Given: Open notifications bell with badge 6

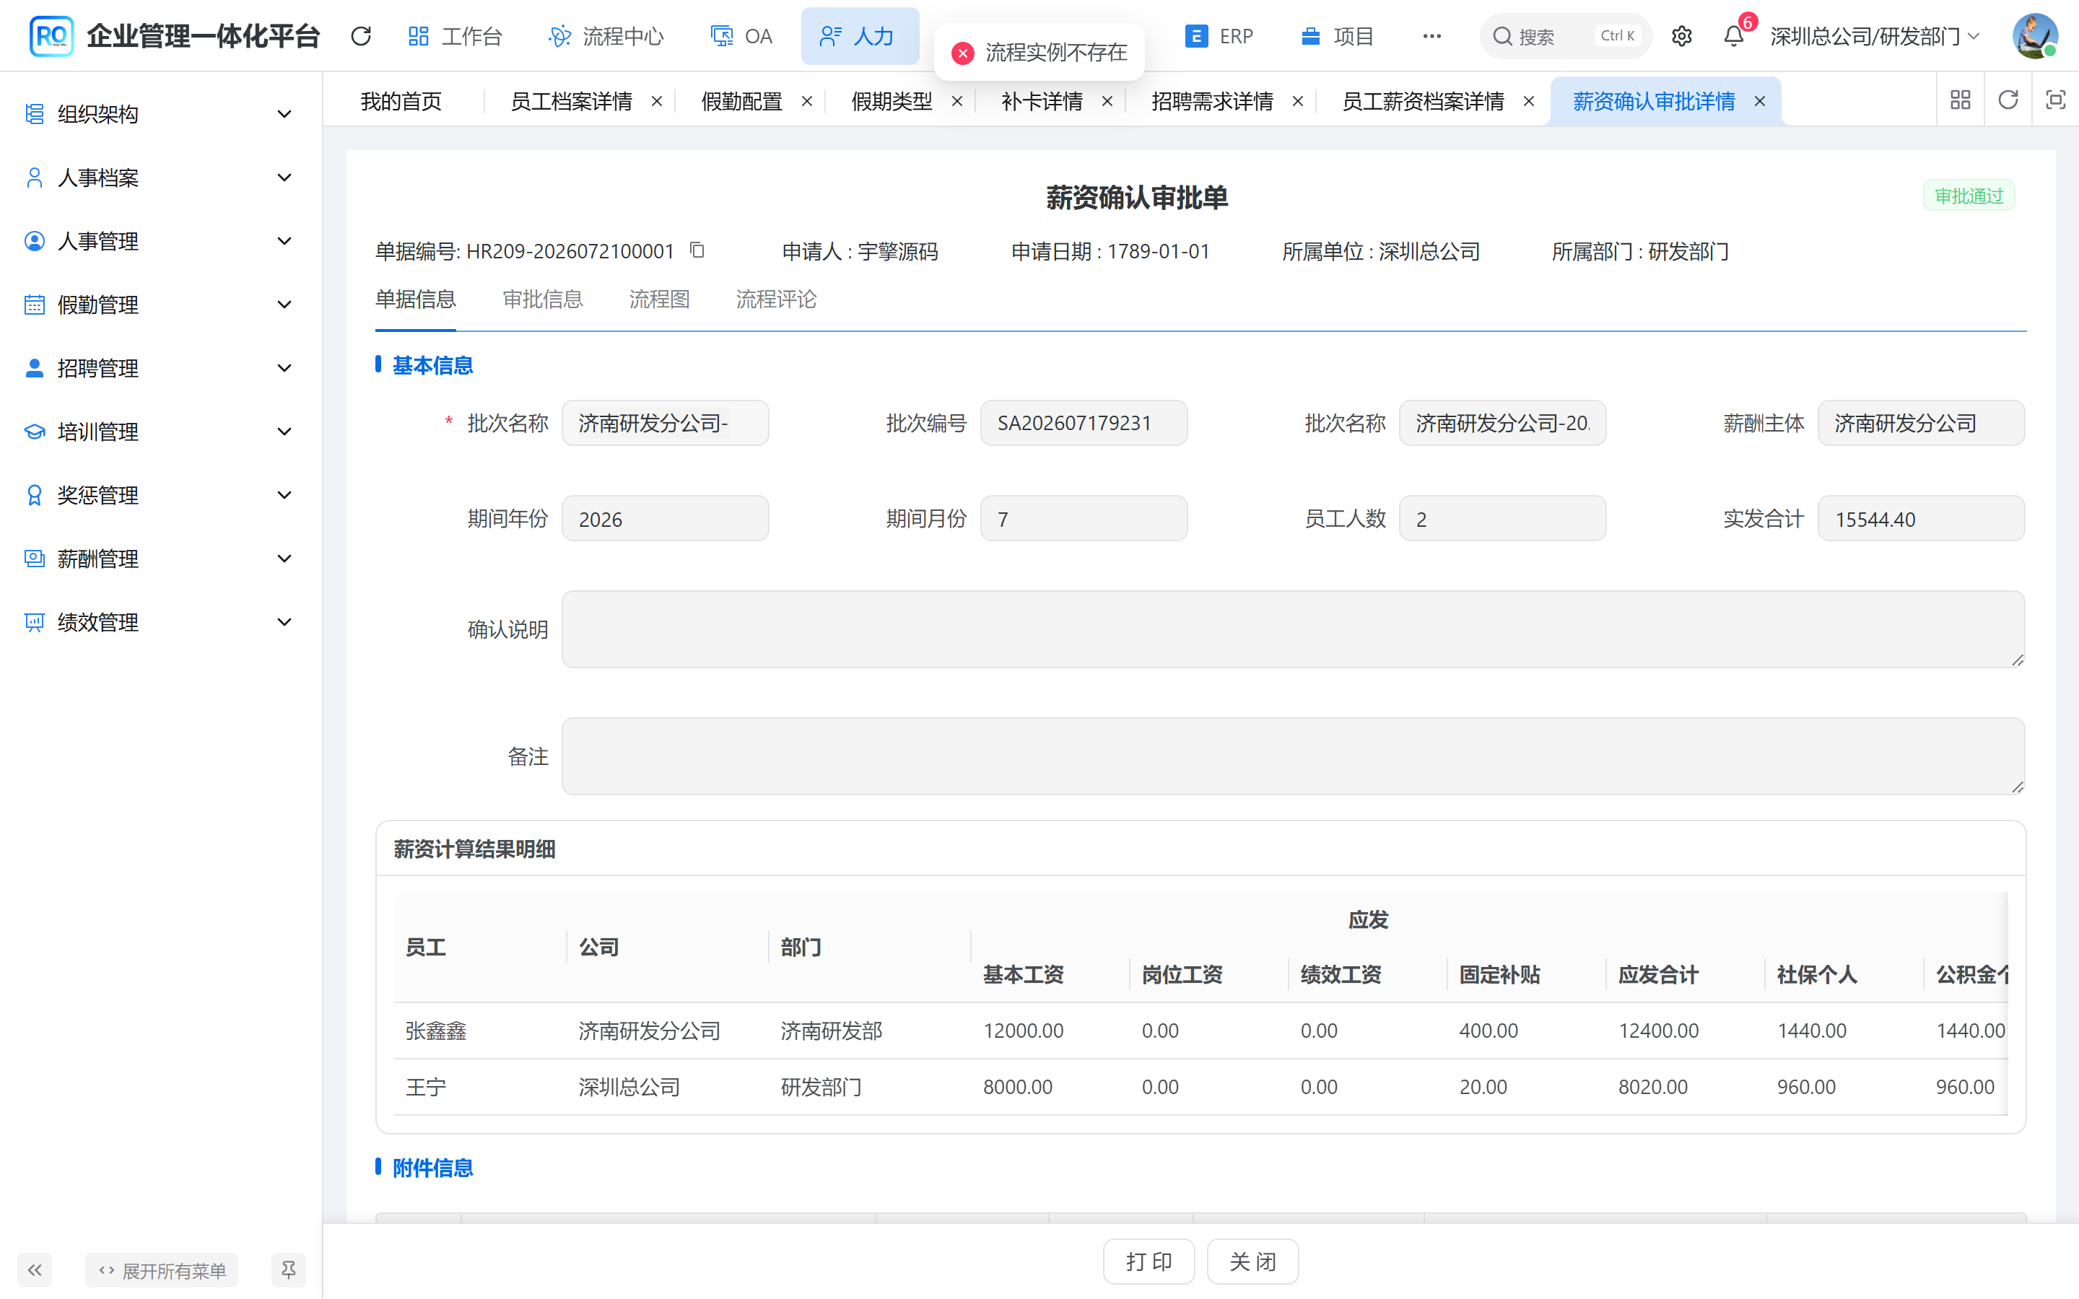Looking at the screenshot, I should click(x=1734, y=36).
